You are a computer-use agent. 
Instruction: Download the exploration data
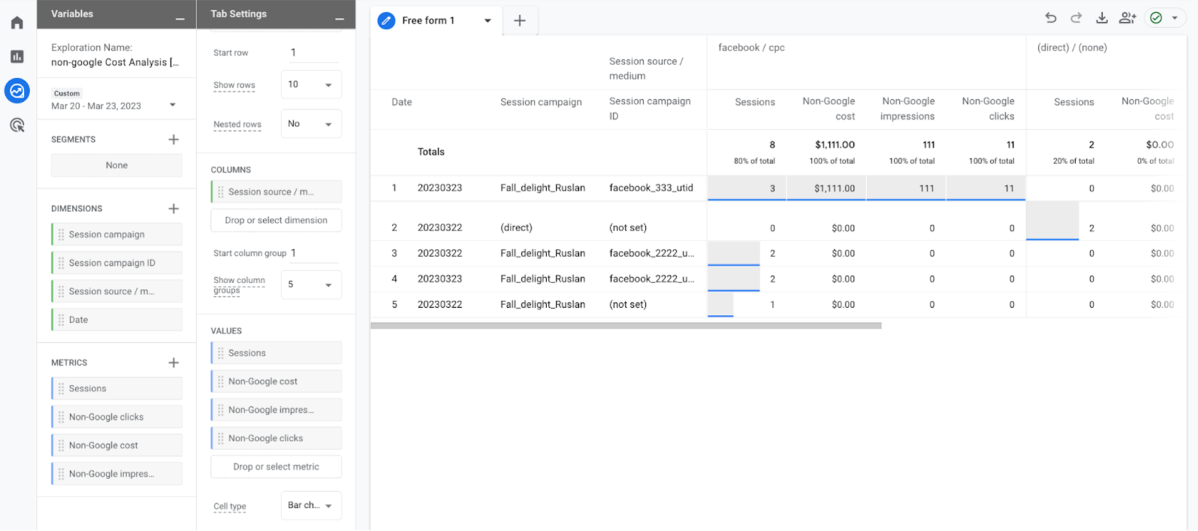(1102, 19)
